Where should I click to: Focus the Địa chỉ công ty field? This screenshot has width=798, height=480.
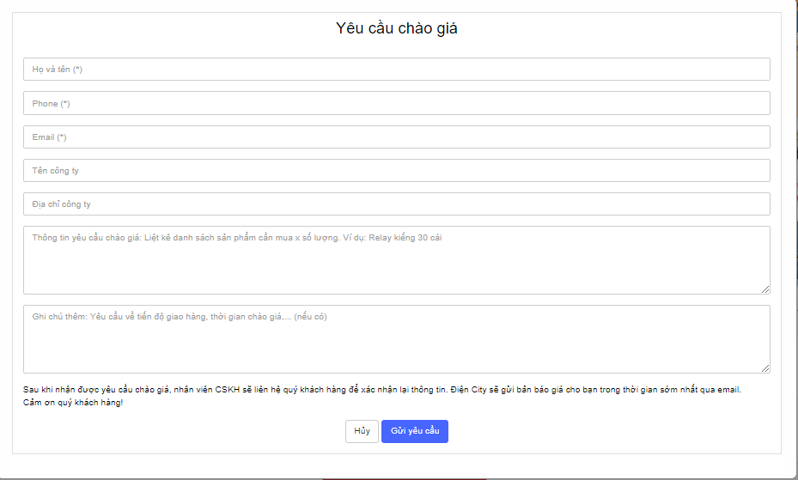(x=396, y=204)
